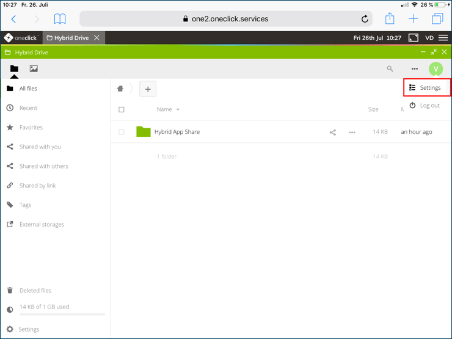
Task: Choose Settings from user menu
Action: coord(427,88)
